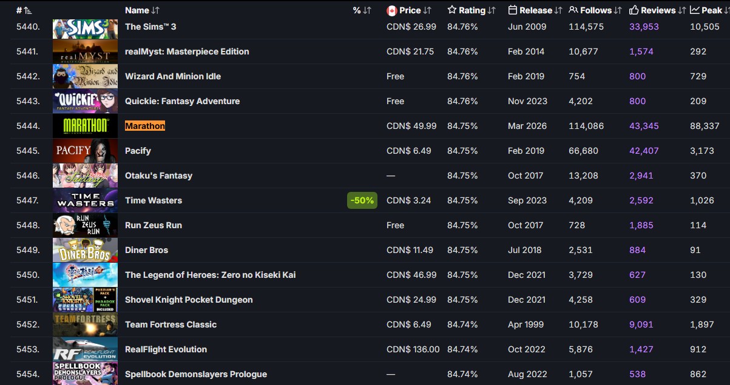The width and height of the screenshot is (730, 385).
Task: Open The Sims 3 game thumbnail
Action: click(x=85, y=28)
